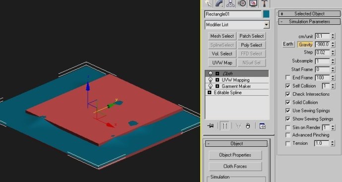Click the Start Frame value field
342x182 pixels.
pos(323,69)
